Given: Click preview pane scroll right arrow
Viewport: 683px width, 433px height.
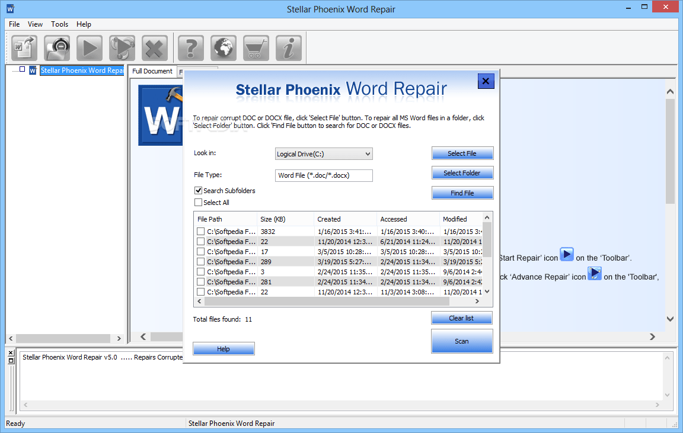Looking at the screenshot, I should (652, 336).
